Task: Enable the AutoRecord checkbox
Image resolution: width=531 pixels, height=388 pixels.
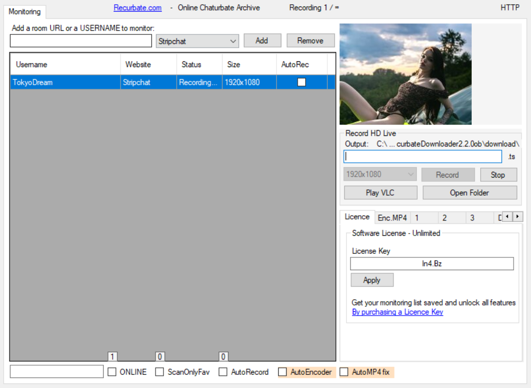Action: [x=223, y=372]
